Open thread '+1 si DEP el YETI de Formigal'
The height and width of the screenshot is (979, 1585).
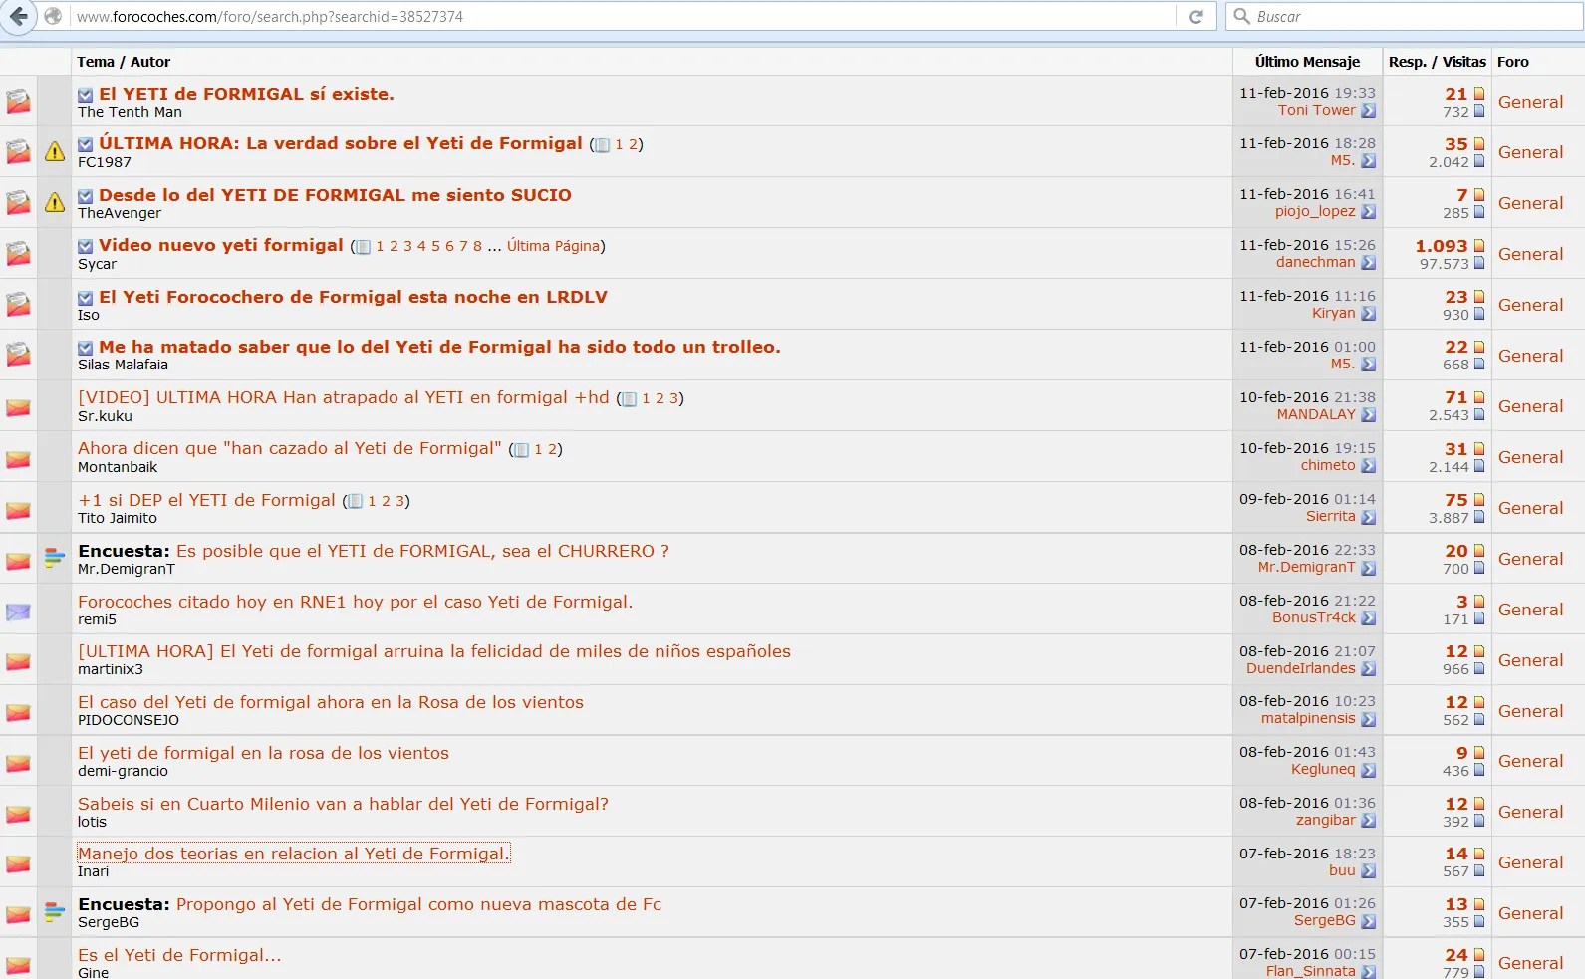coord(206,500)
